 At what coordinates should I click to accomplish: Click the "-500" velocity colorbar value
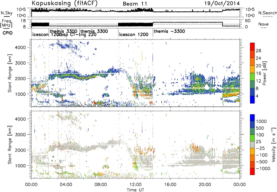click(x=262, y=162)
